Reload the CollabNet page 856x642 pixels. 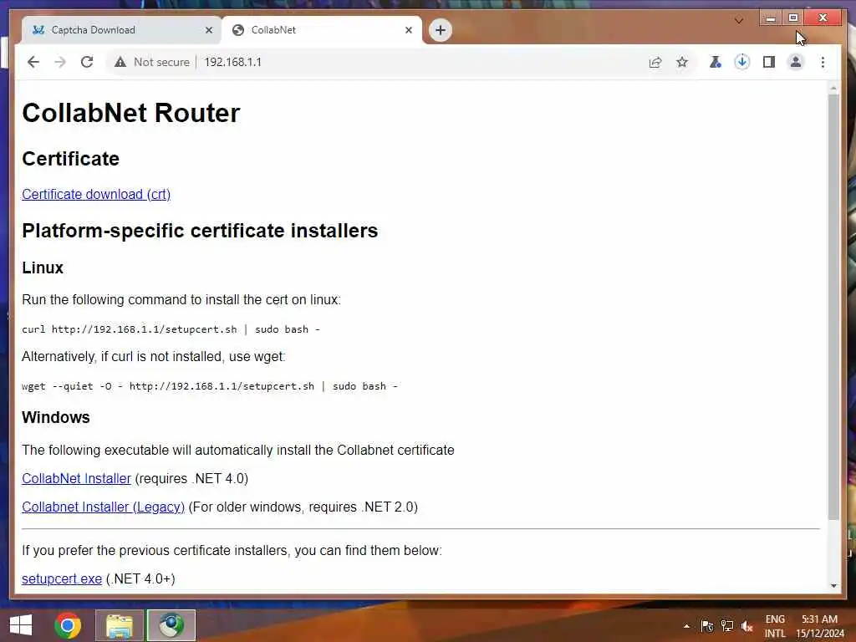tap(87, 62)
